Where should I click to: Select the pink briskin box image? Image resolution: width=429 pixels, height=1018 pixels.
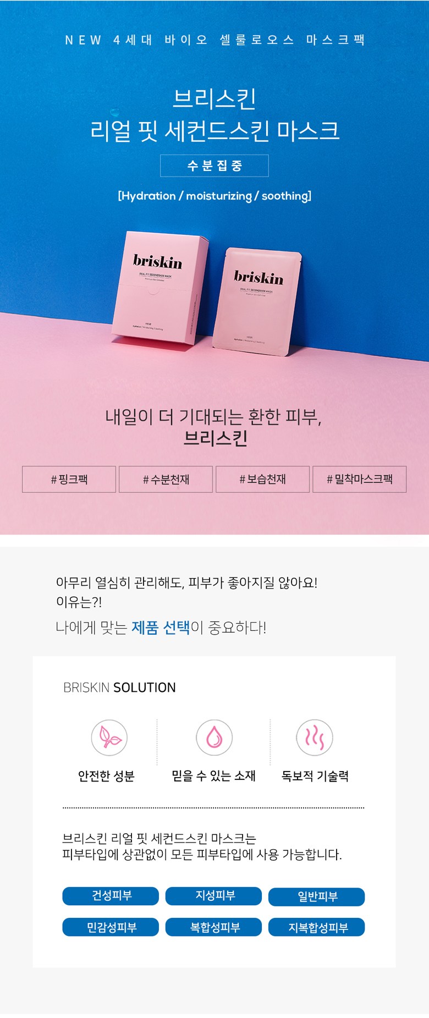click(x=159, y=288)
